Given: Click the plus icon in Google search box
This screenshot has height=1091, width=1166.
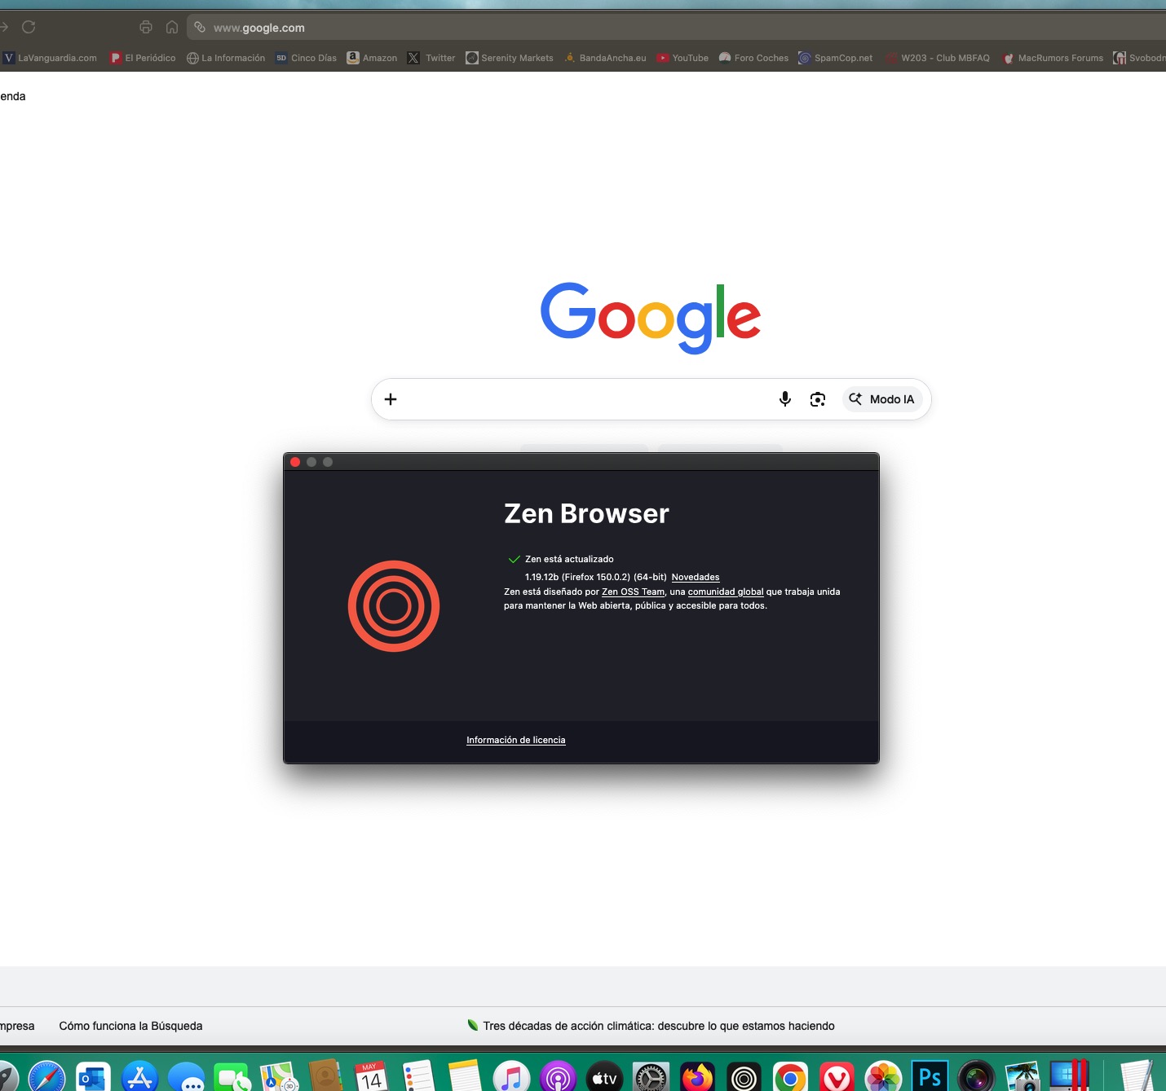Looking at the screenshot, I should coord(391,399).
